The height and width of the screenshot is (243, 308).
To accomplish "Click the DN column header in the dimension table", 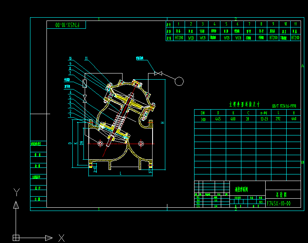I will 203,113.
